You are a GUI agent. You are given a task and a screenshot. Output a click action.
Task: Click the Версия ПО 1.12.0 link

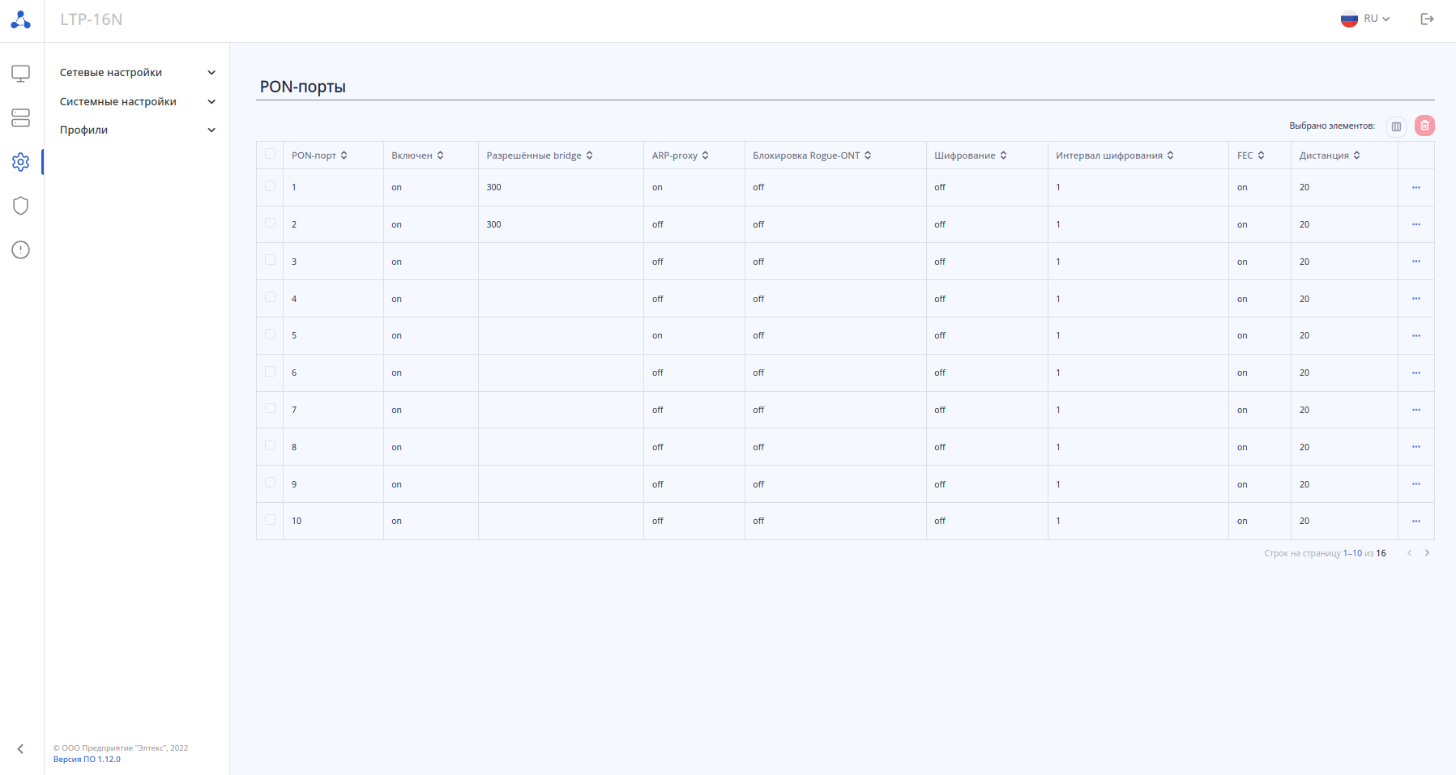tap(87, 760)
